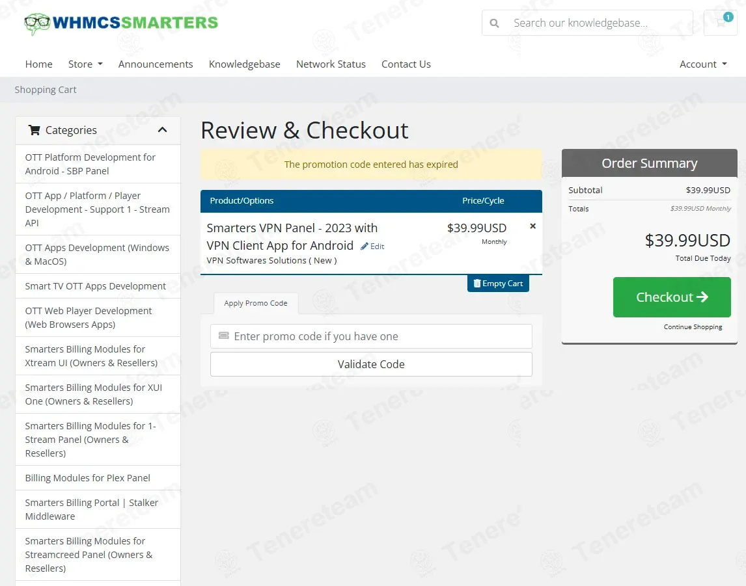746x586 pixels.
Task: Open the shopping cart icon with badge
Action: 721,23
